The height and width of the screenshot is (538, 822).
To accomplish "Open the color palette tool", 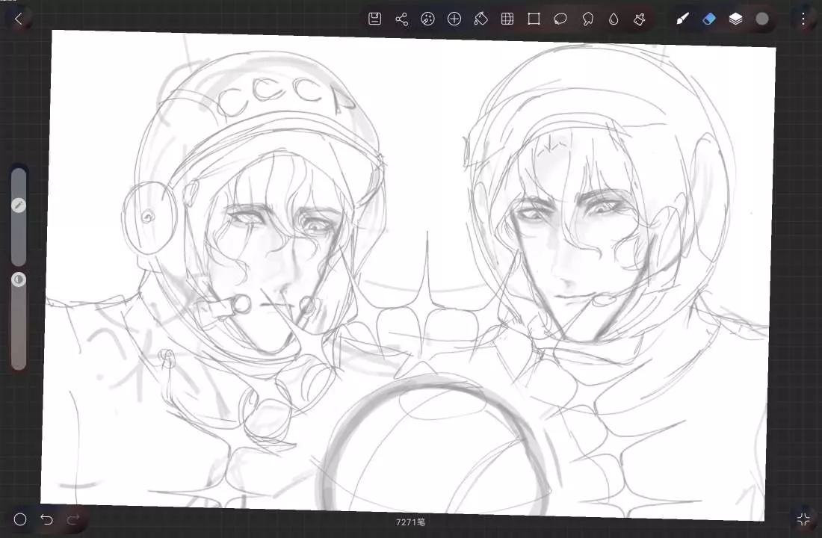I will [x=427, y=19].
